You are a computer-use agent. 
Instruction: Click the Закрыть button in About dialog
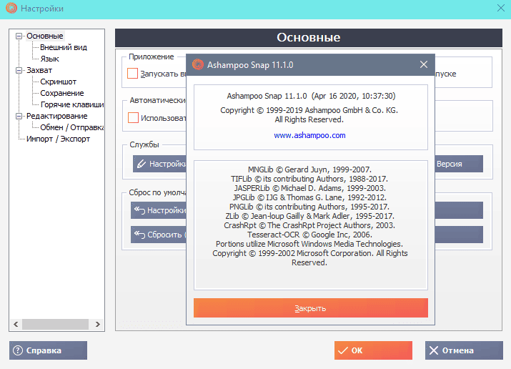point(311,308)
